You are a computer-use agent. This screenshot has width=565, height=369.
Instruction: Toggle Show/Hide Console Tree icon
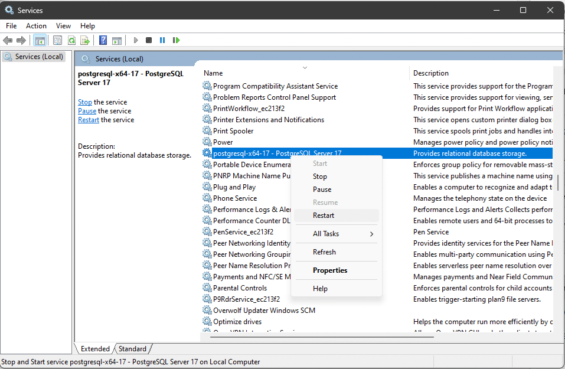[x=40, y=40]
